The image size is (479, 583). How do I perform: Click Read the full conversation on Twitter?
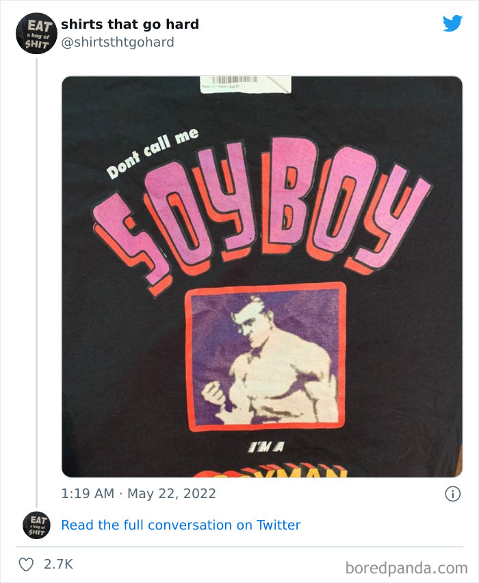pyautogui.click(x=181, y=525)
